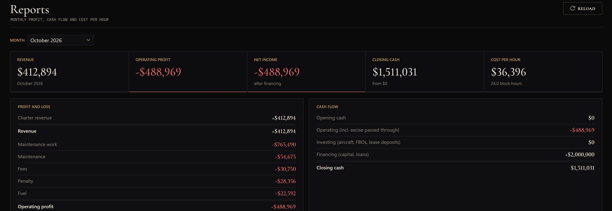612x211 pixels.
Task: Select the Net Income card value
Action: [277, 72]
